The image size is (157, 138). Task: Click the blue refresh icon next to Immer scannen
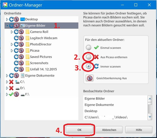click(97, 66)
